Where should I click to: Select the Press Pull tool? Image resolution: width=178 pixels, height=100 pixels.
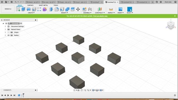[x=51, y=9]
